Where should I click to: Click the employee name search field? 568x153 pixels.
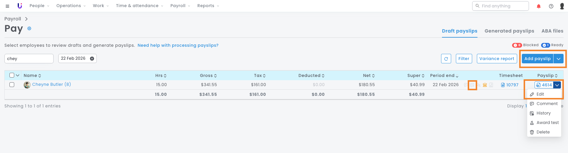coord(29,59)
